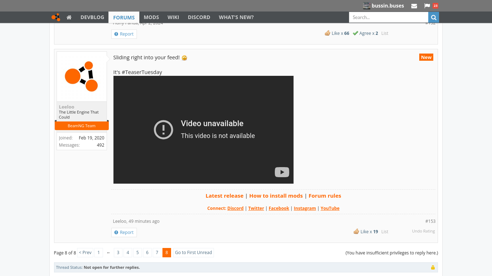Click Leeloo username in the sidebar
This screenshot has width=492, height=276.
click(67, 107)
